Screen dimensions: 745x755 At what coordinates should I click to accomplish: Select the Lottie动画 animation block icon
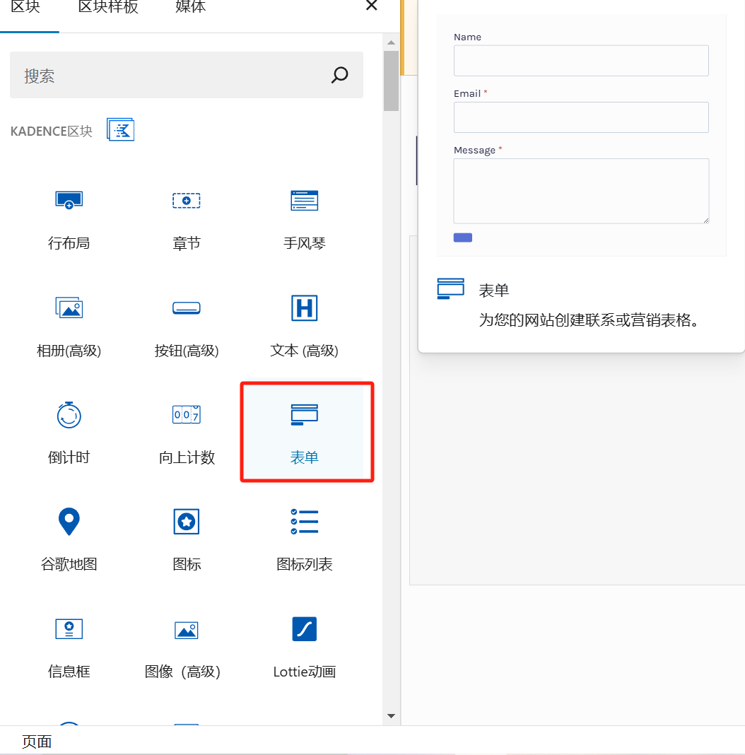(x=304, y=629)
